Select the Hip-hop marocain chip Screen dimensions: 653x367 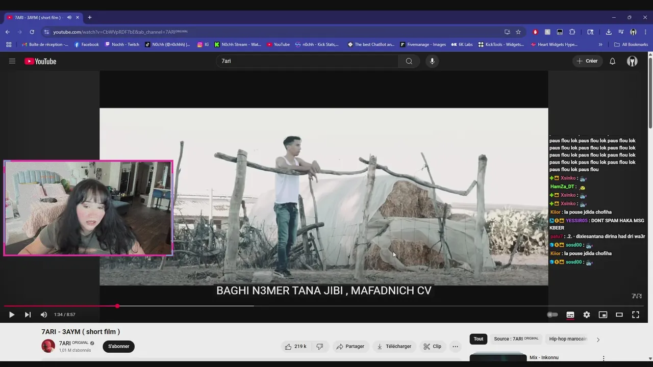tap(568, 339)
